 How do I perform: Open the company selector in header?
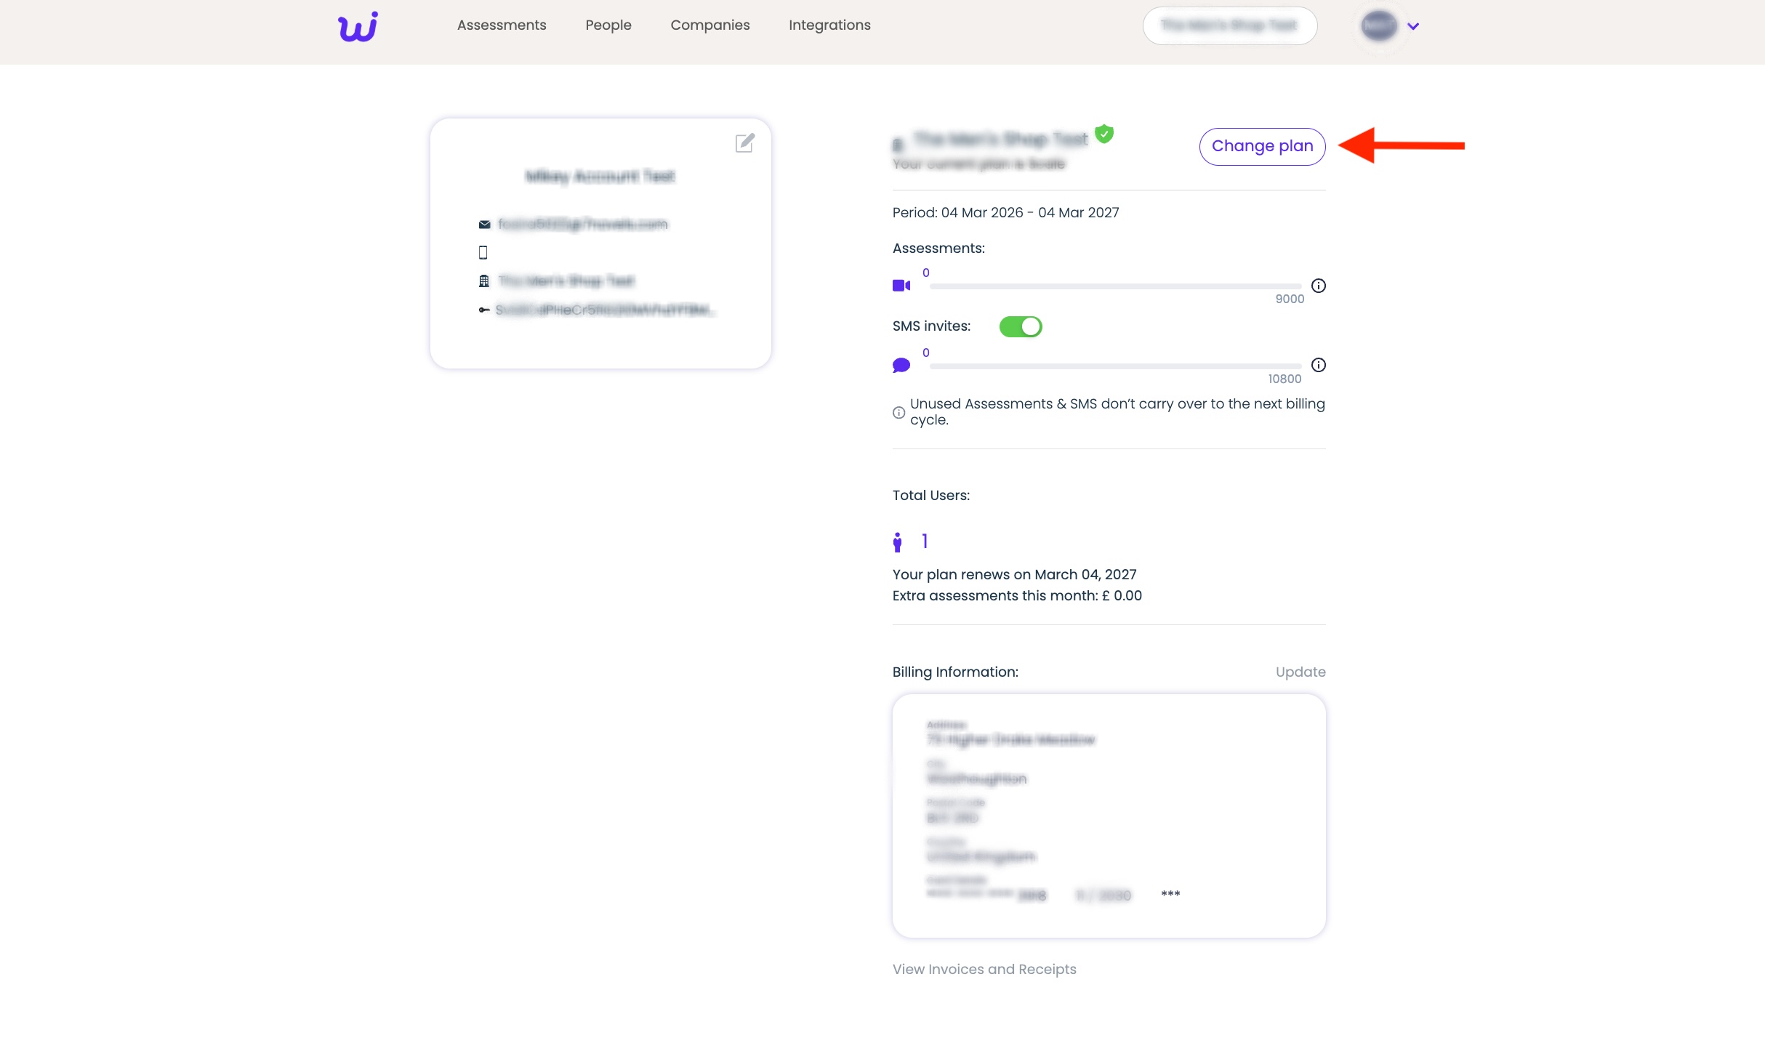[x=1229, y=26]
